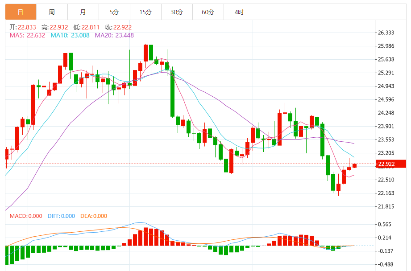Open the 4时 timeframe tab

(x=239, y=12)
